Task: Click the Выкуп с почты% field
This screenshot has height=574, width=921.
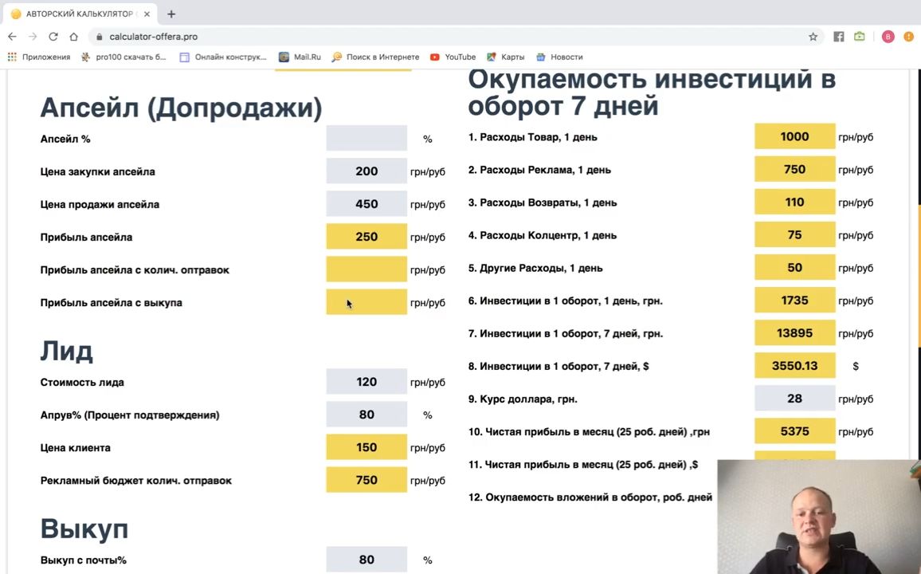Action: point(366,560)
